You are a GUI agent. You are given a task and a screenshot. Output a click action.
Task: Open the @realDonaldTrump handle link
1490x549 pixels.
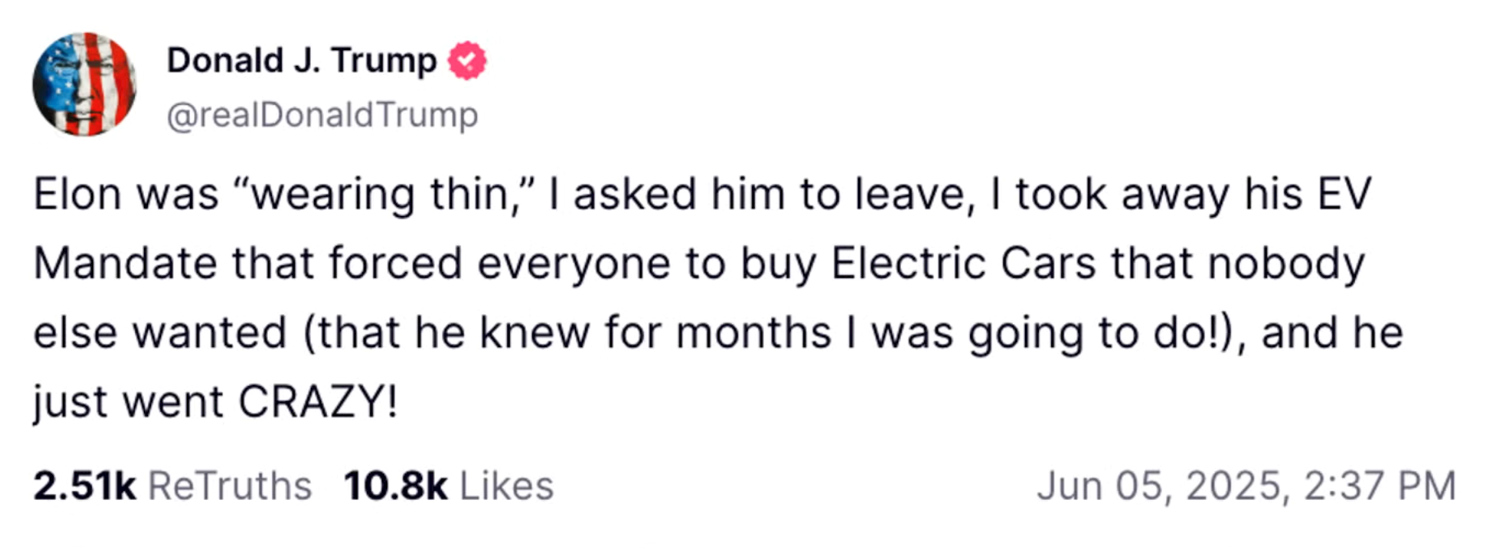coord(322,115)
